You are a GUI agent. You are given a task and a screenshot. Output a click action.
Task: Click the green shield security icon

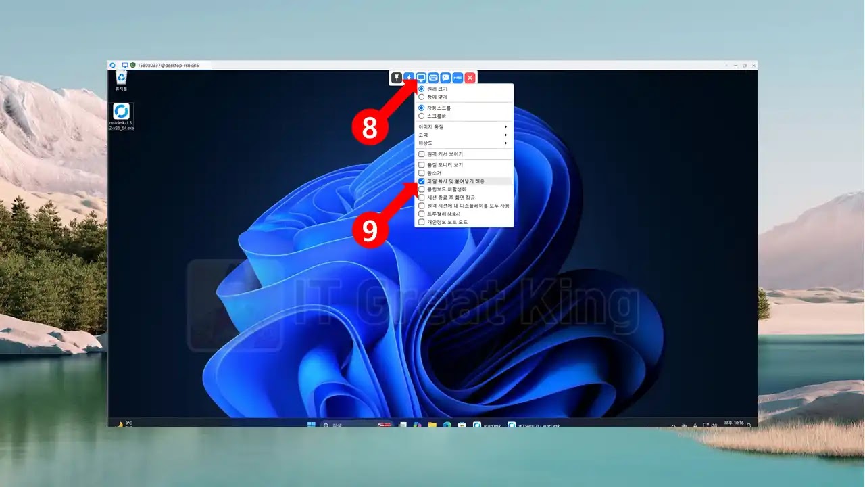click(132, 66)
